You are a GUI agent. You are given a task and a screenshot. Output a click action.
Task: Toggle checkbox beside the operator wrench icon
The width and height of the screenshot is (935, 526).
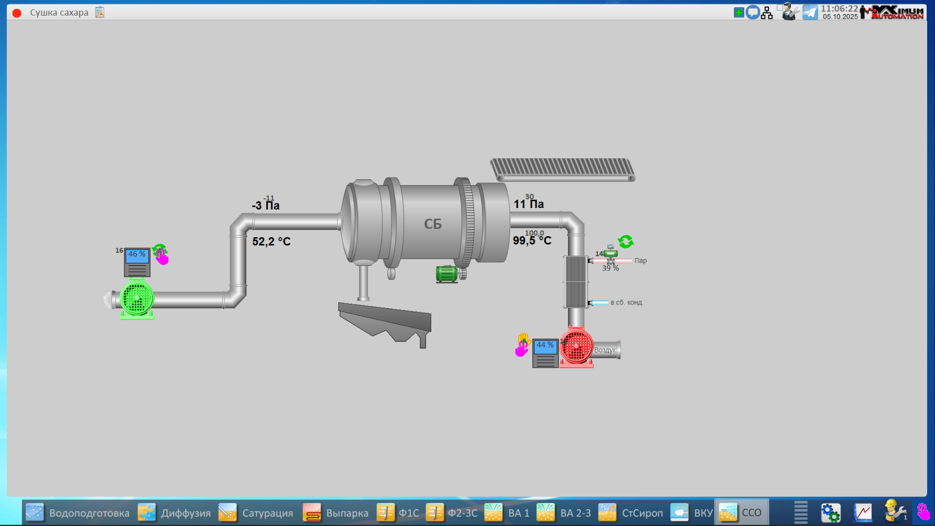pos(780,7)
